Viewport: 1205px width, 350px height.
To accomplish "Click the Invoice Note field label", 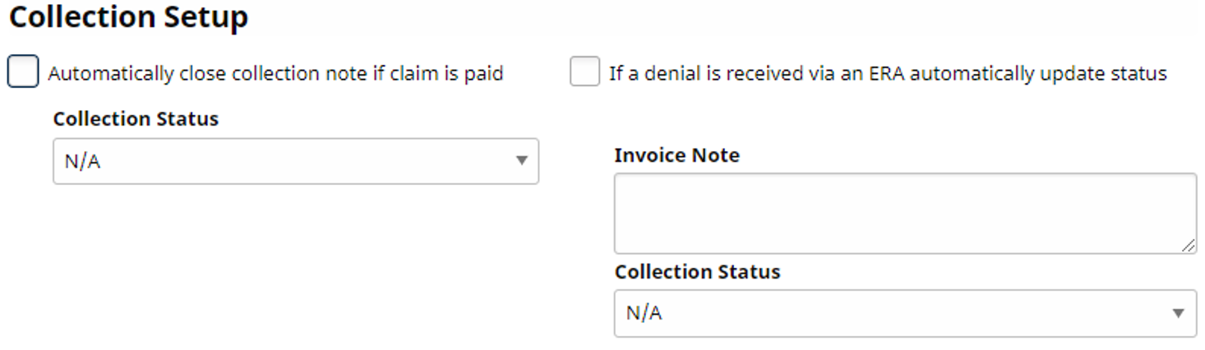I will [676, 155].
